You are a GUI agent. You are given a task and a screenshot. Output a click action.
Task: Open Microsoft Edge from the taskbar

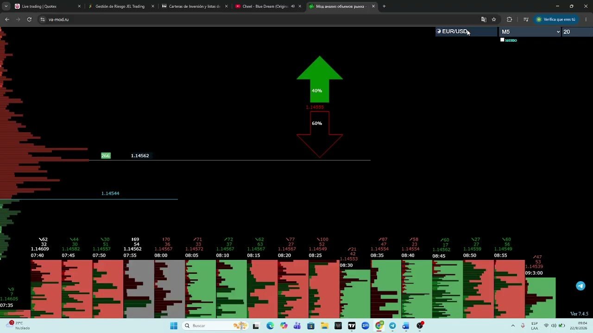point(270,326)
